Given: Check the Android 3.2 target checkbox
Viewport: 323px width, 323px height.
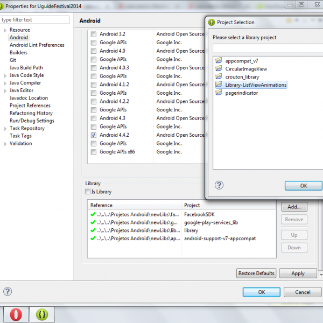Looking at the screenshot, I should pos(94,34).
